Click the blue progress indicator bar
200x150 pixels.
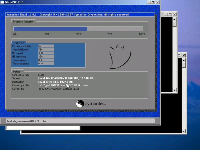(x=50, y=29)
